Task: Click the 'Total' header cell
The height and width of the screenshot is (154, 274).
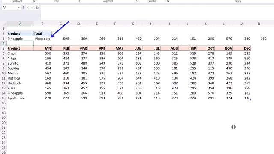Action: [x=42, y=33]
